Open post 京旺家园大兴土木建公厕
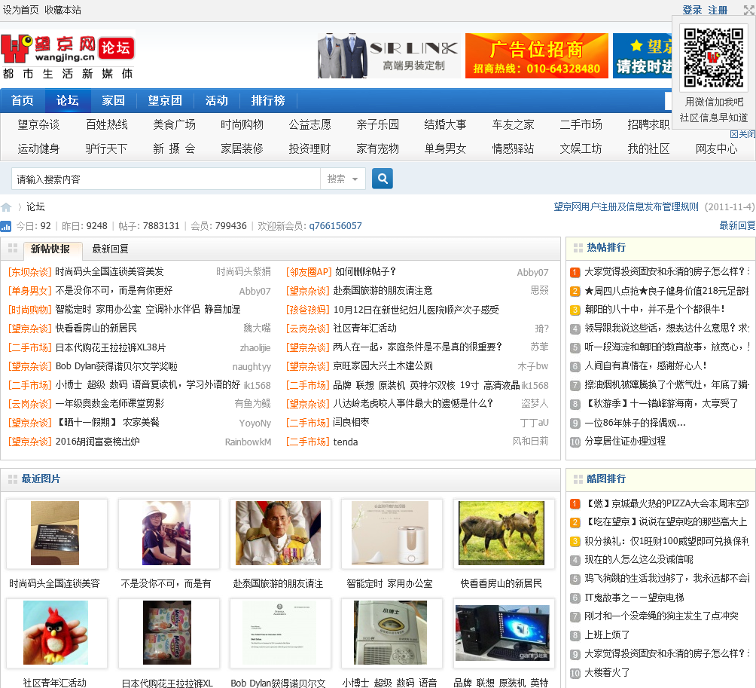Viewport: 756px width, 688px height. point(383,366)
